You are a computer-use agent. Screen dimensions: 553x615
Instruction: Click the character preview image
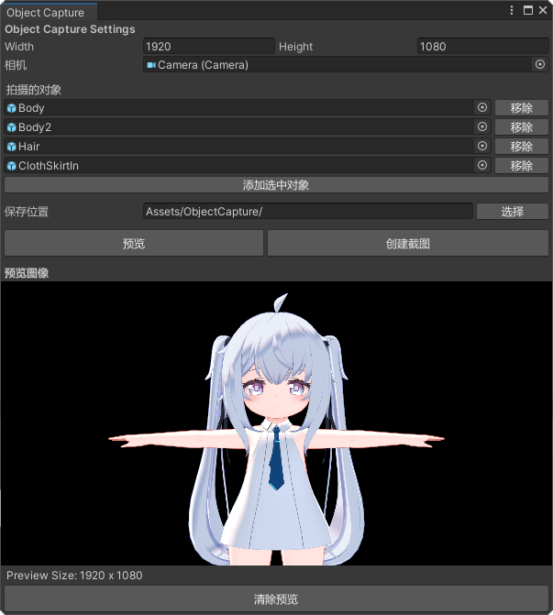point(276,423)
